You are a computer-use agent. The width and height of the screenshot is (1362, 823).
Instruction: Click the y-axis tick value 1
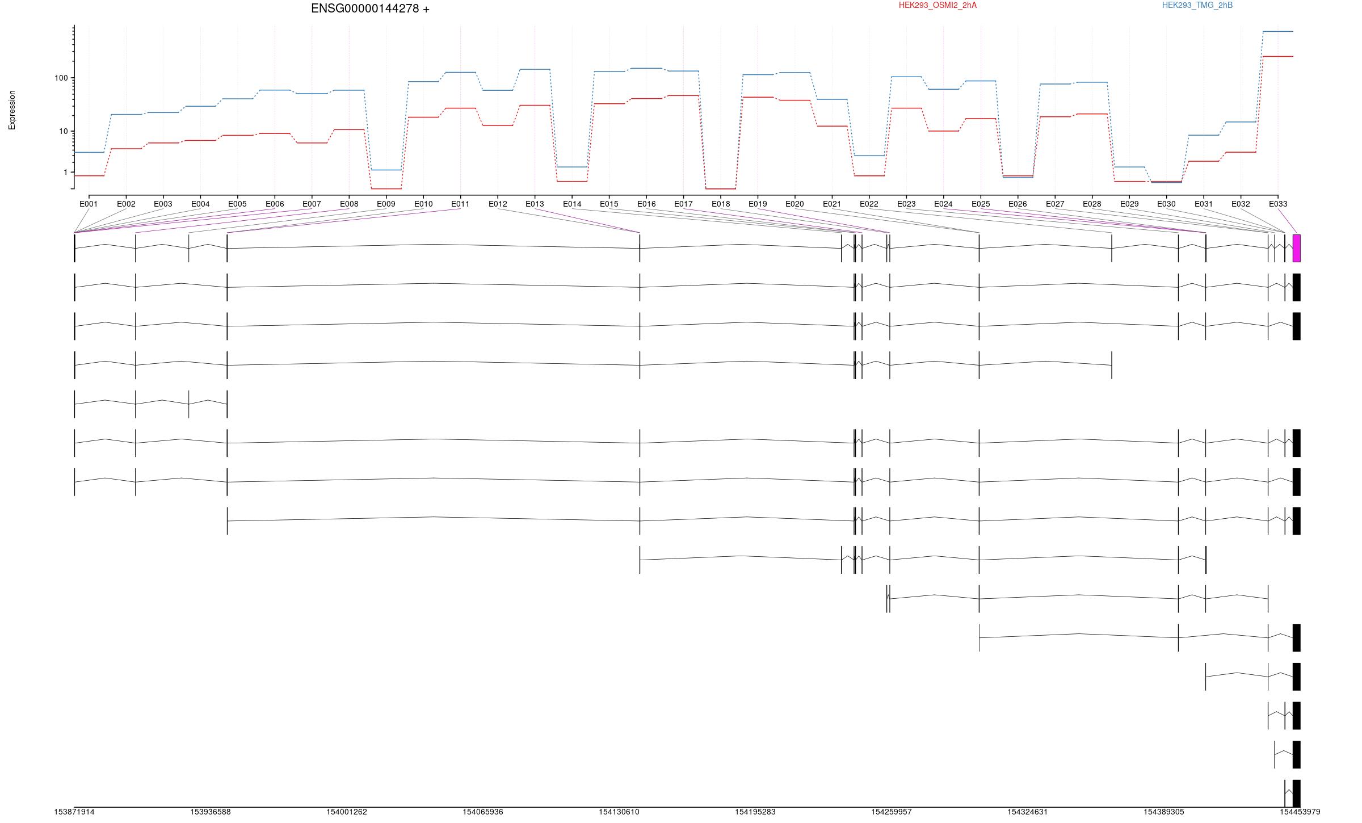pos(65,173)
